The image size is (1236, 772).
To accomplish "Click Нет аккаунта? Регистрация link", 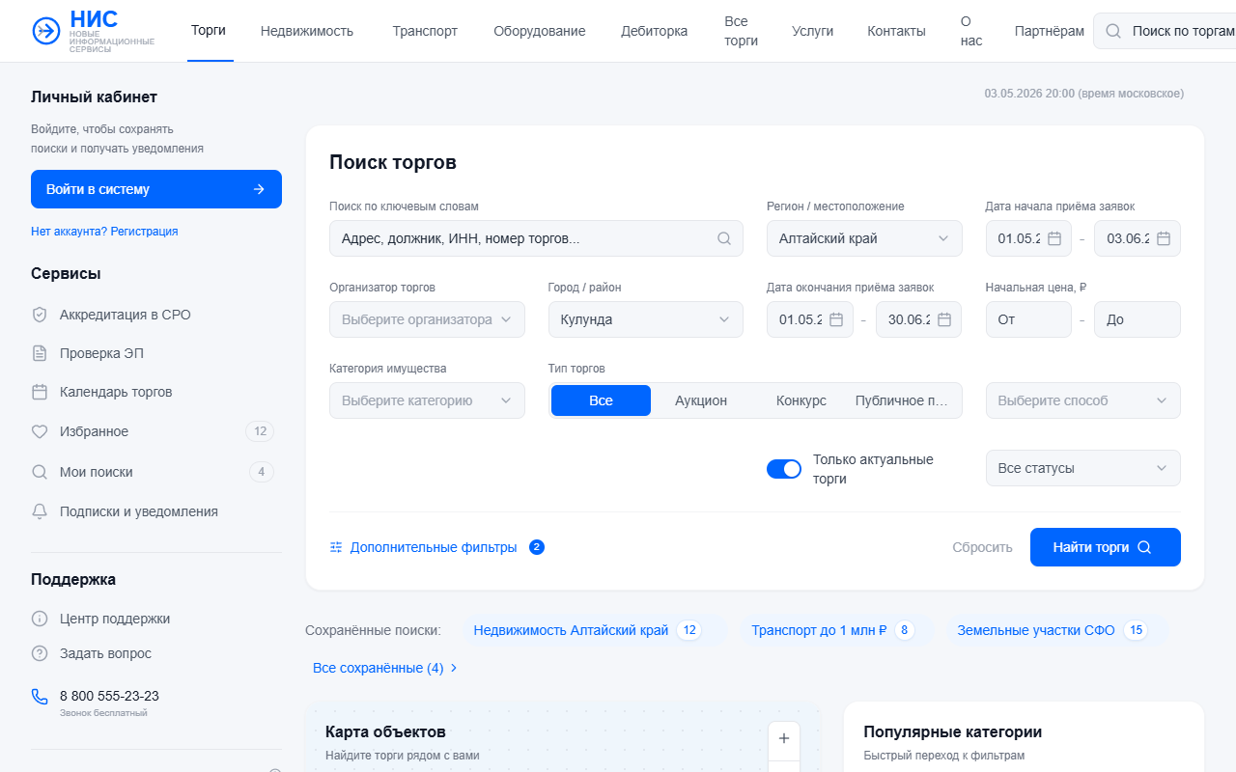I will tap(104, 232).
